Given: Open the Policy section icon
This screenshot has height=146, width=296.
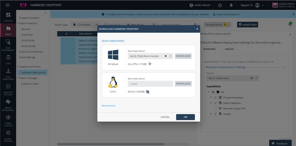Looking at the screenshot, I should pos(8,29).
